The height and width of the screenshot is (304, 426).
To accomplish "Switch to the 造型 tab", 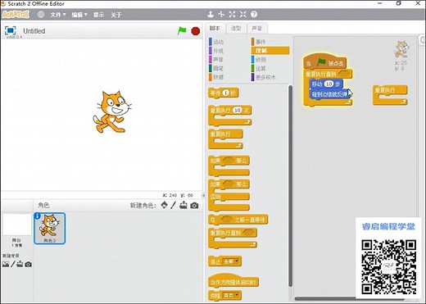I will click(x=236, y=28).
